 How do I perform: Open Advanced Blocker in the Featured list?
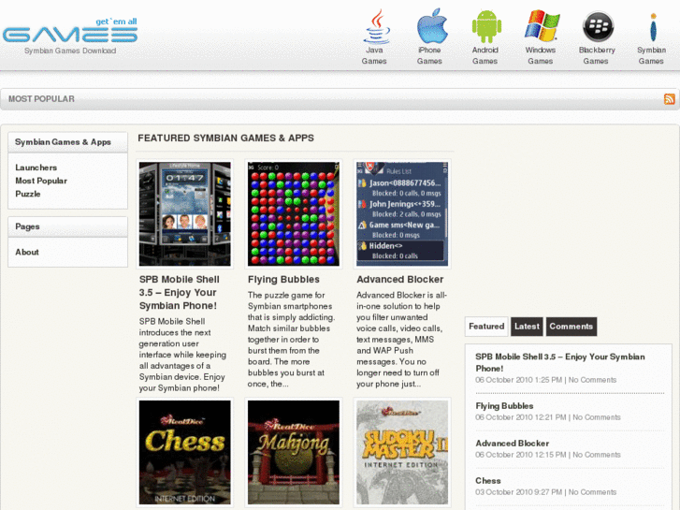[x=513, y=444]
